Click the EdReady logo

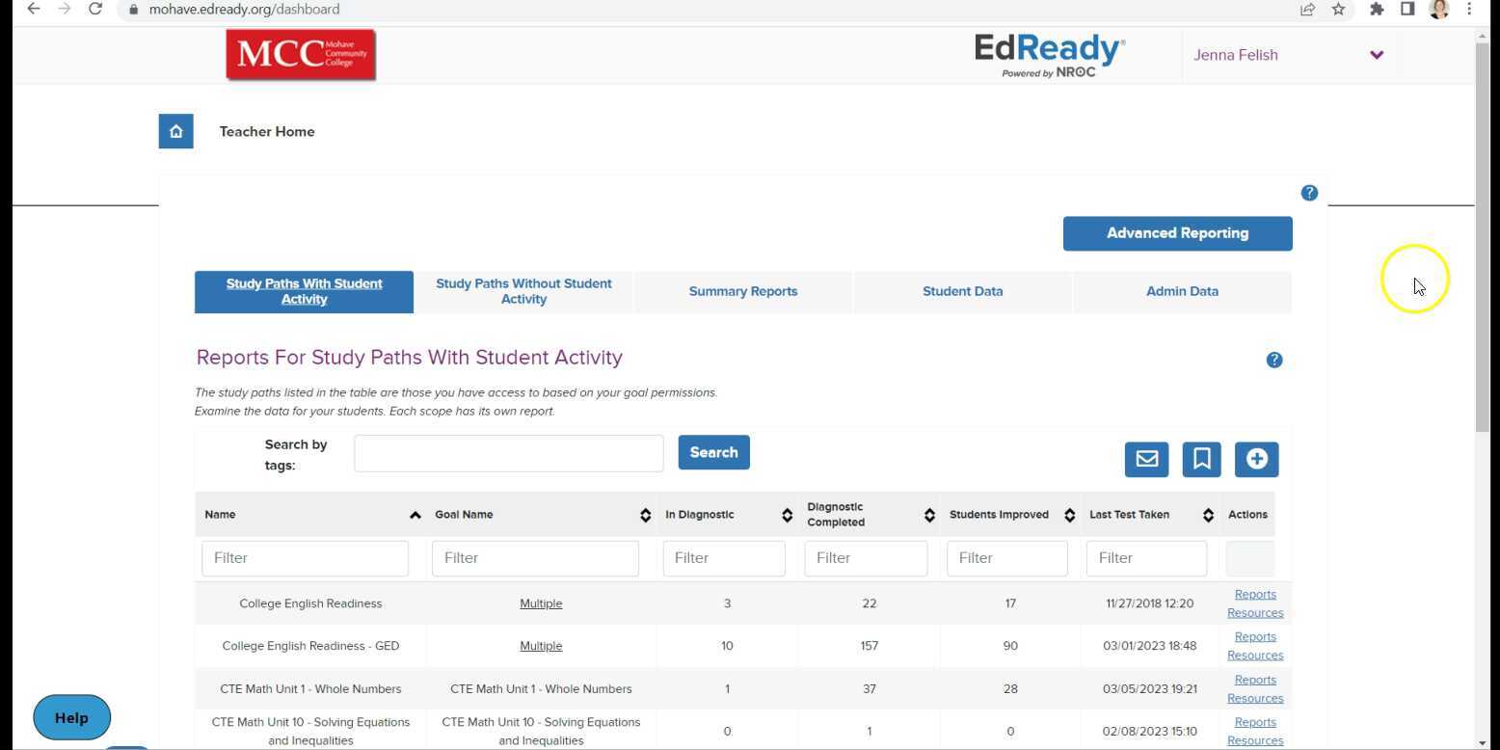coord(1049,55)
